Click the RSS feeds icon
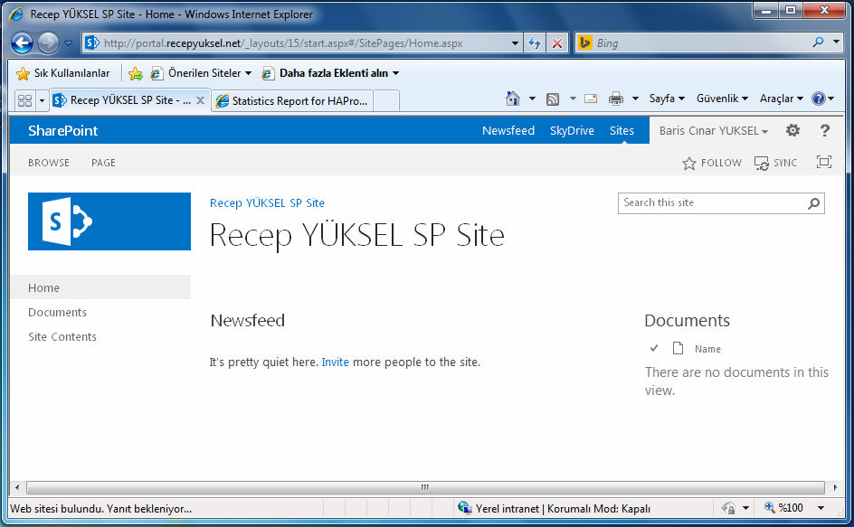The width and height of the screenshot is (854, 527). (553, 99)
